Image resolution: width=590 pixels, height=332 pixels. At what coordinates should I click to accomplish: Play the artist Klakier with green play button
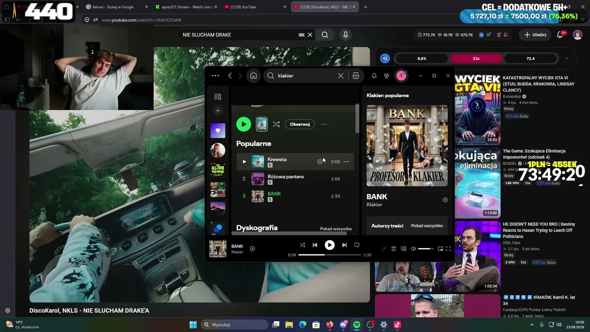[243, 124]
